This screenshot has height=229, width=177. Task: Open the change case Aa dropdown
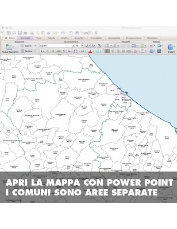click(x=83, y=51)
